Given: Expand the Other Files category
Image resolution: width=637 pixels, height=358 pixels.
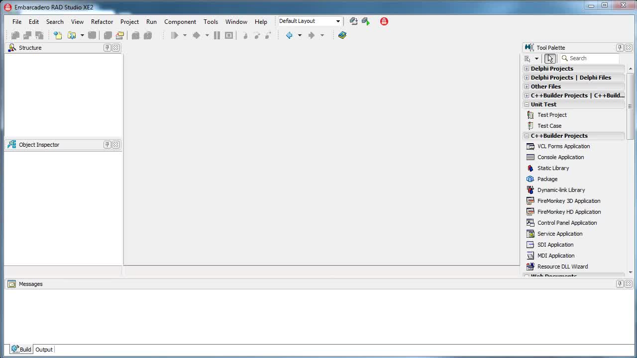Looking at the screenshot, I should tap(527, 87).
